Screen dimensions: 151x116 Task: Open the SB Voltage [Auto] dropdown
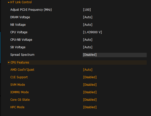point(88,47)
